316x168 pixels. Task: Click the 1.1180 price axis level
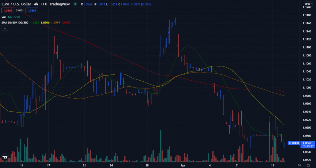coord(307,15)
